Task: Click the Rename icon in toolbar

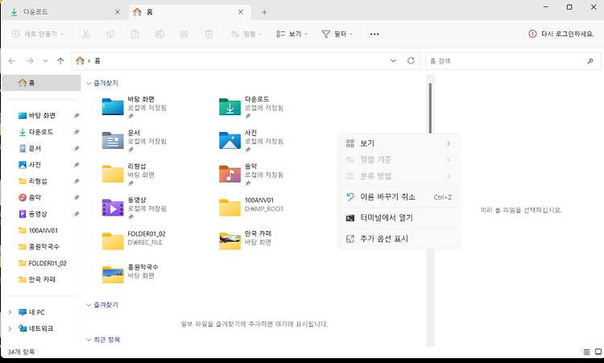Action: point(159,35)
